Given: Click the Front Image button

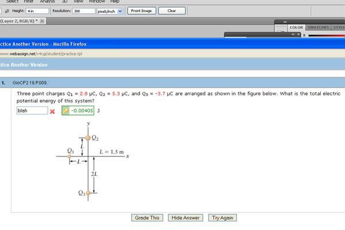Looking at the screenshot, I should (141, 11).
